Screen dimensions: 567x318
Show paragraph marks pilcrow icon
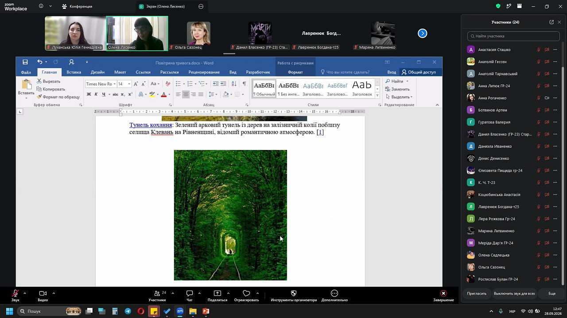244,84
